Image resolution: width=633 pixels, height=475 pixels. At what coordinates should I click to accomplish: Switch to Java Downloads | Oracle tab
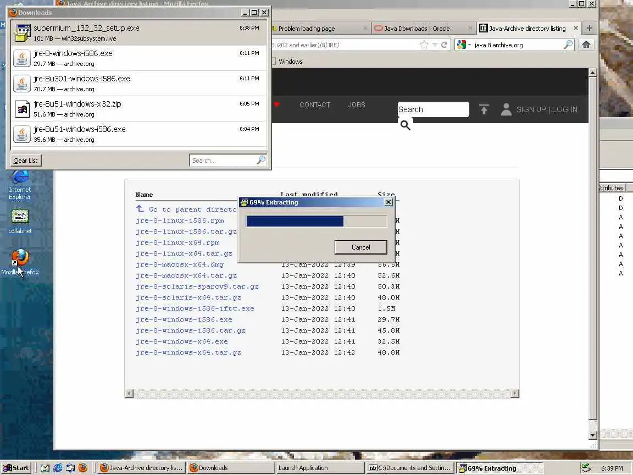pos(423,28)
